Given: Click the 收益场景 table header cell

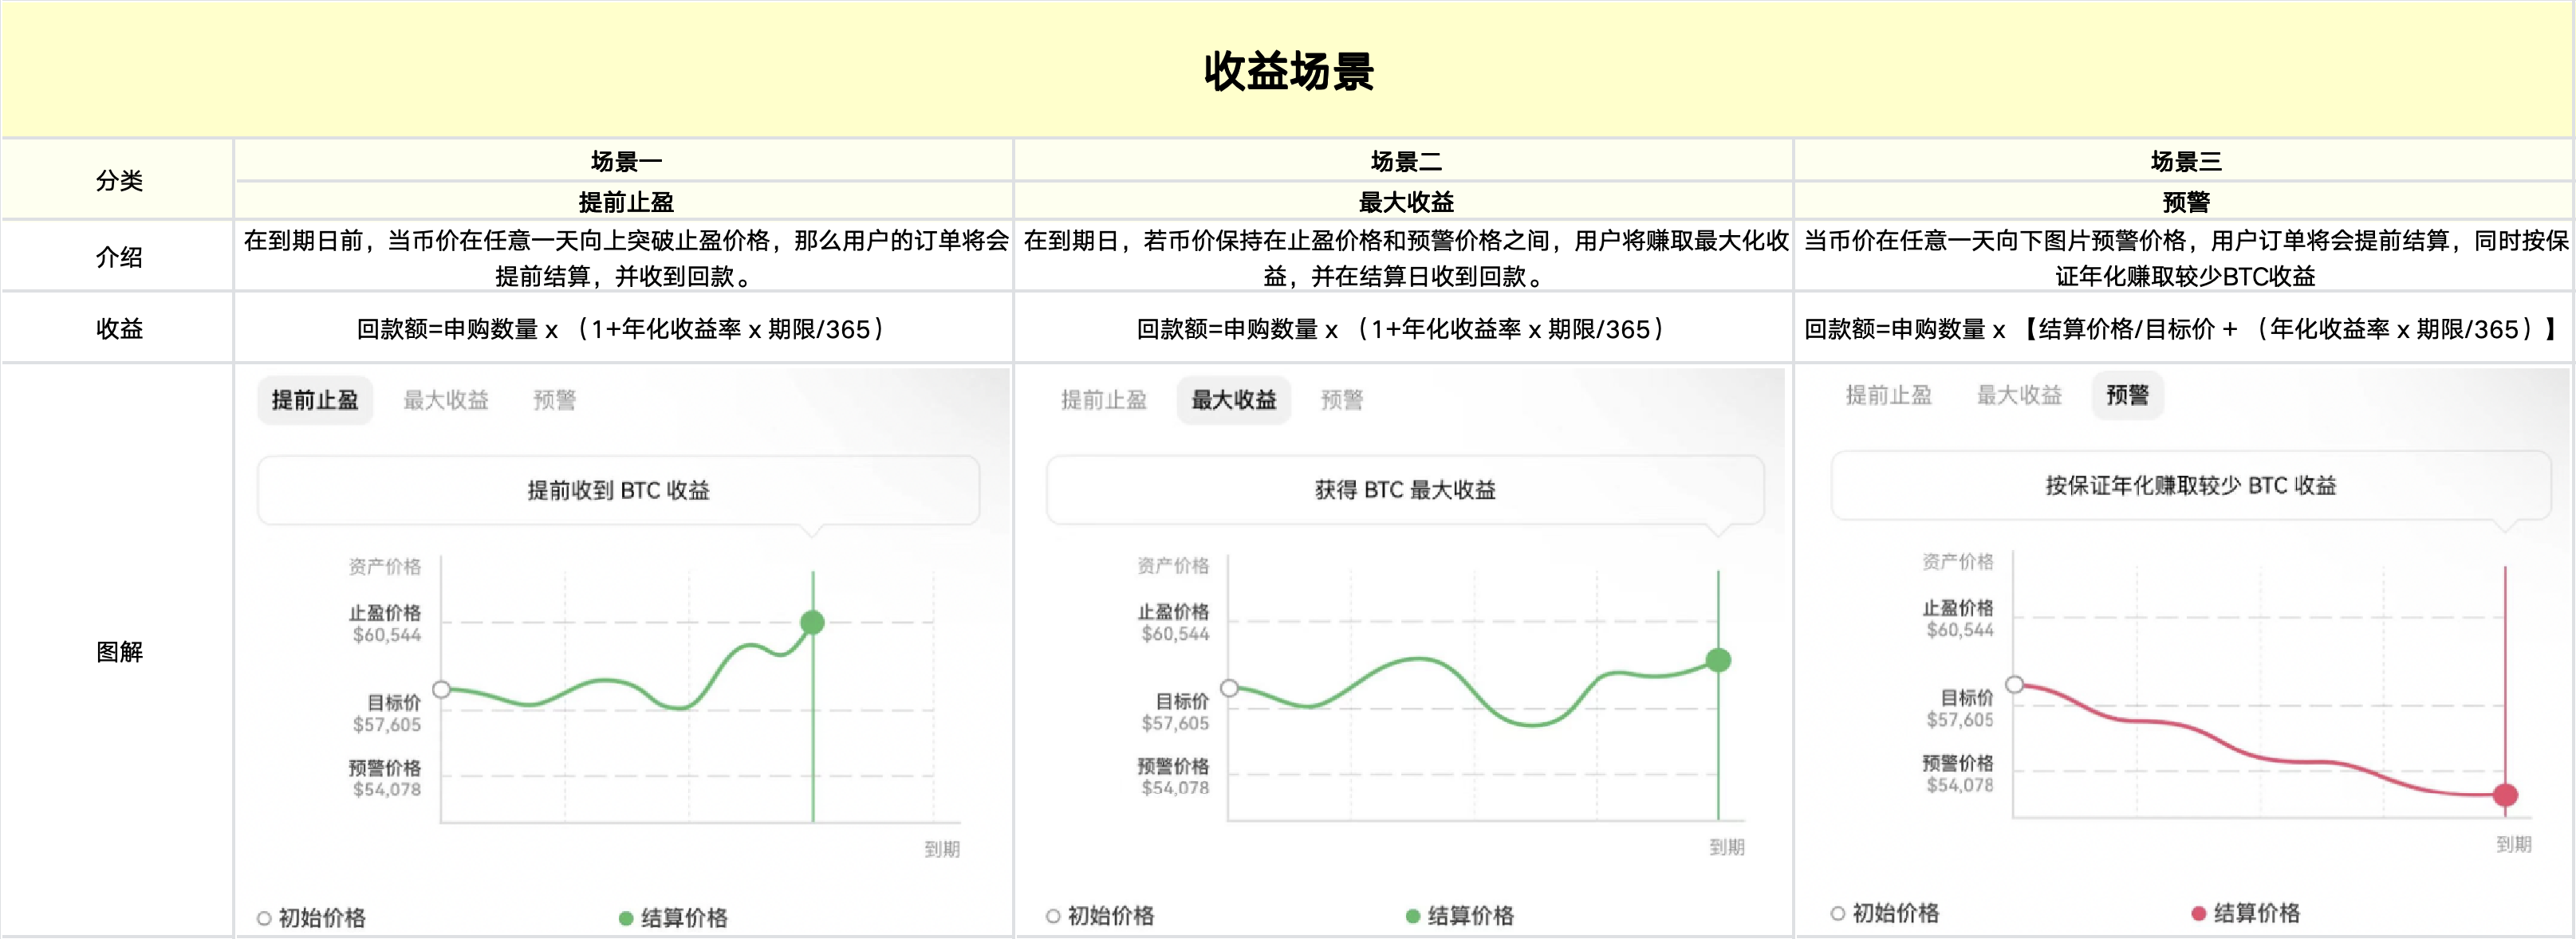Looking at the screenshot, I should pos(1288,70).
